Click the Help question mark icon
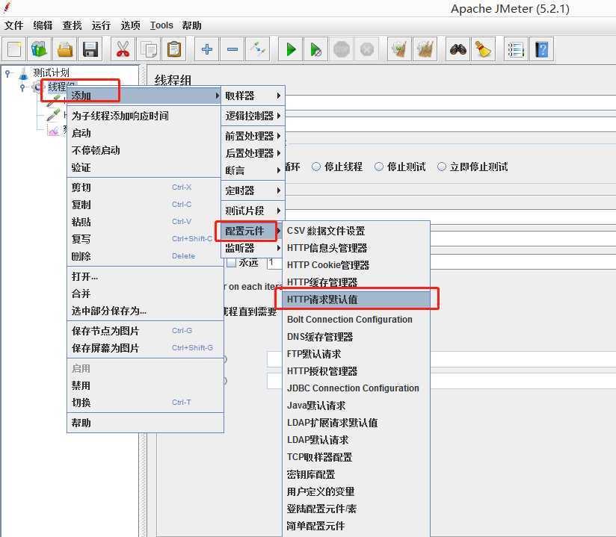 [541, 49]
